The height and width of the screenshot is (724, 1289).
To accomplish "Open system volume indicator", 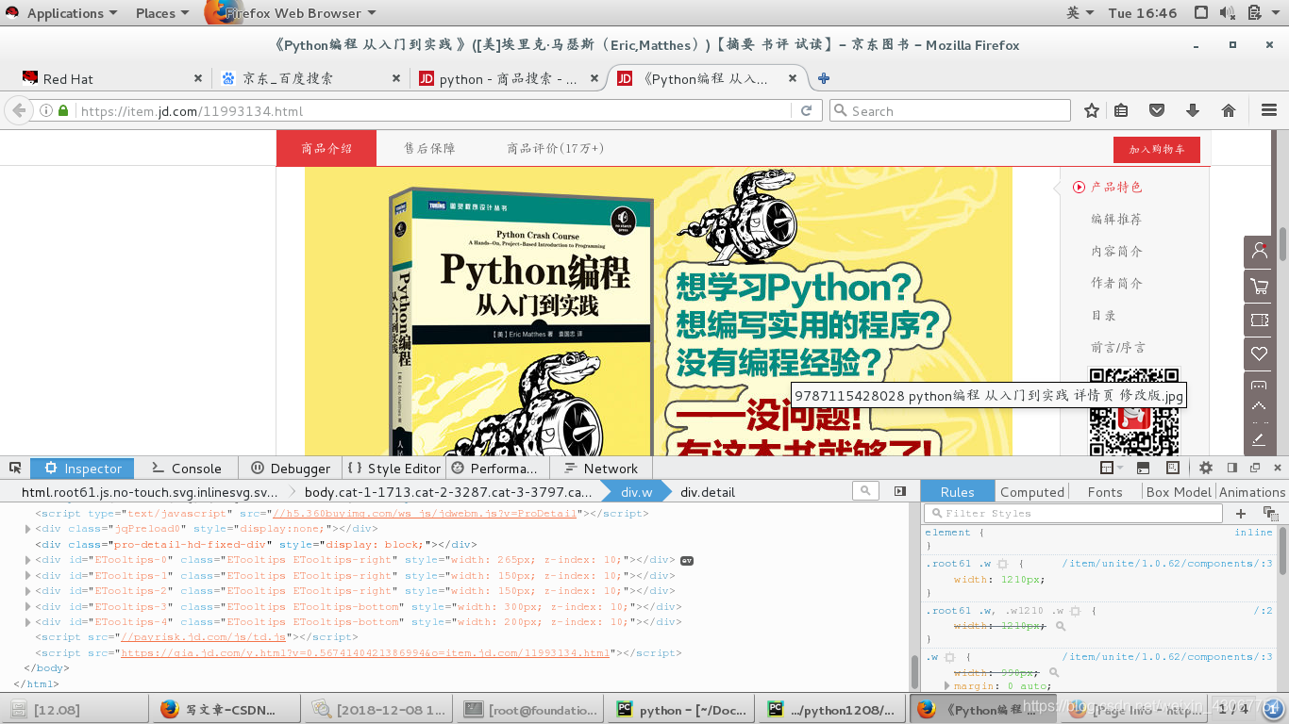I will coord(1228,13).
